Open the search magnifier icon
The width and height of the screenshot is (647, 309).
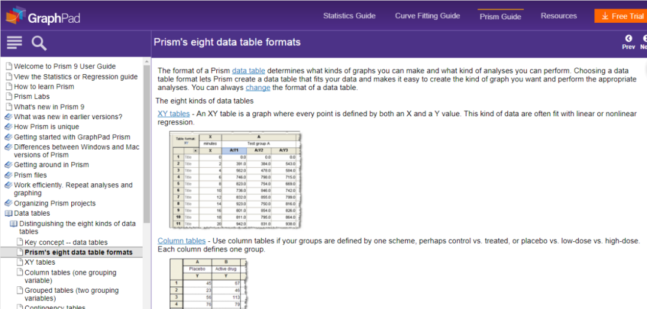[x=39, y=43]
